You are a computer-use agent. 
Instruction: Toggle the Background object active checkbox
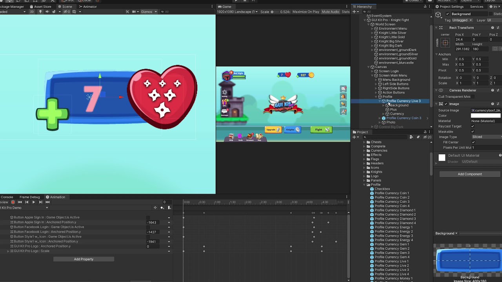click(447, 14)
